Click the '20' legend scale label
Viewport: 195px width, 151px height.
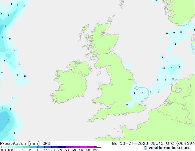click(x=53, y=150)
